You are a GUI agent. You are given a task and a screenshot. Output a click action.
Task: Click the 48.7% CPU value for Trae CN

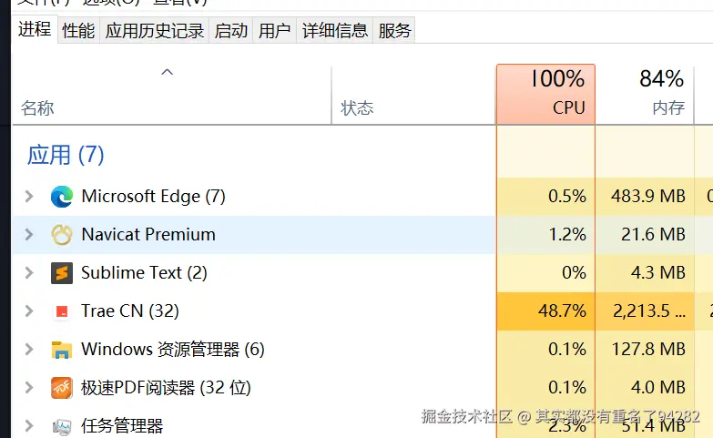[x=562, y=311]
